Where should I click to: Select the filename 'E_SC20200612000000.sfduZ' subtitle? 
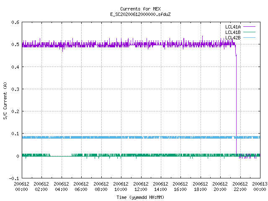tap(140, 14)
